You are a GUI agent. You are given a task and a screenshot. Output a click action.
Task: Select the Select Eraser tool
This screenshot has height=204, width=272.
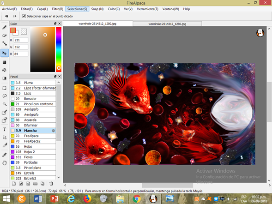pos(4,120)
